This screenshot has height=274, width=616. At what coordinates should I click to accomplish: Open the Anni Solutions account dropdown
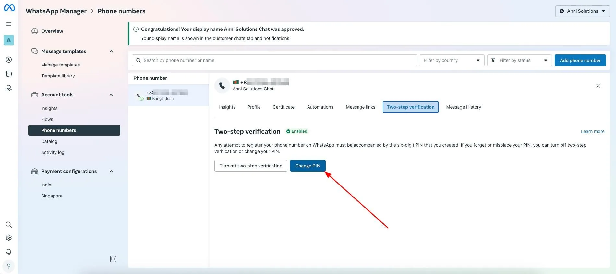coord(582,11)
